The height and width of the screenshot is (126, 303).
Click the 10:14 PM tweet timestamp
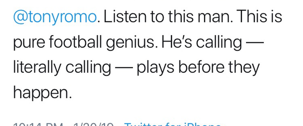(38, 125)
